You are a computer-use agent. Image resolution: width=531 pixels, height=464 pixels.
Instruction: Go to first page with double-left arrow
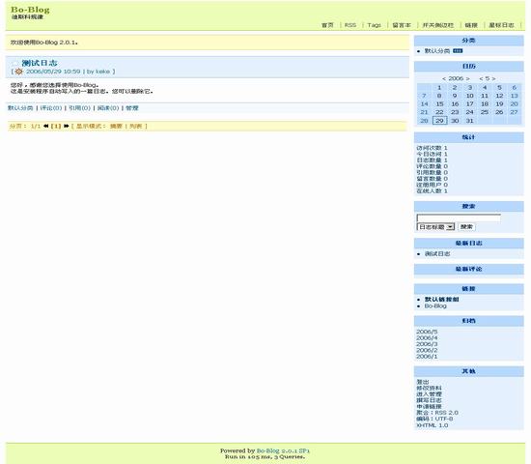tap(46, 127)
